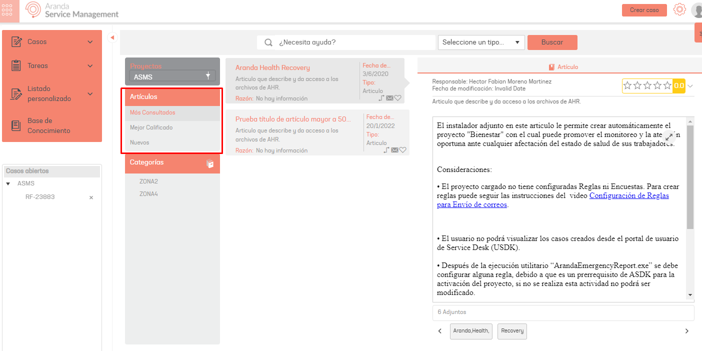Click the Aranda,Health, tag button
702x351 pixels.
pyautogui.click(x=471, y=331)
